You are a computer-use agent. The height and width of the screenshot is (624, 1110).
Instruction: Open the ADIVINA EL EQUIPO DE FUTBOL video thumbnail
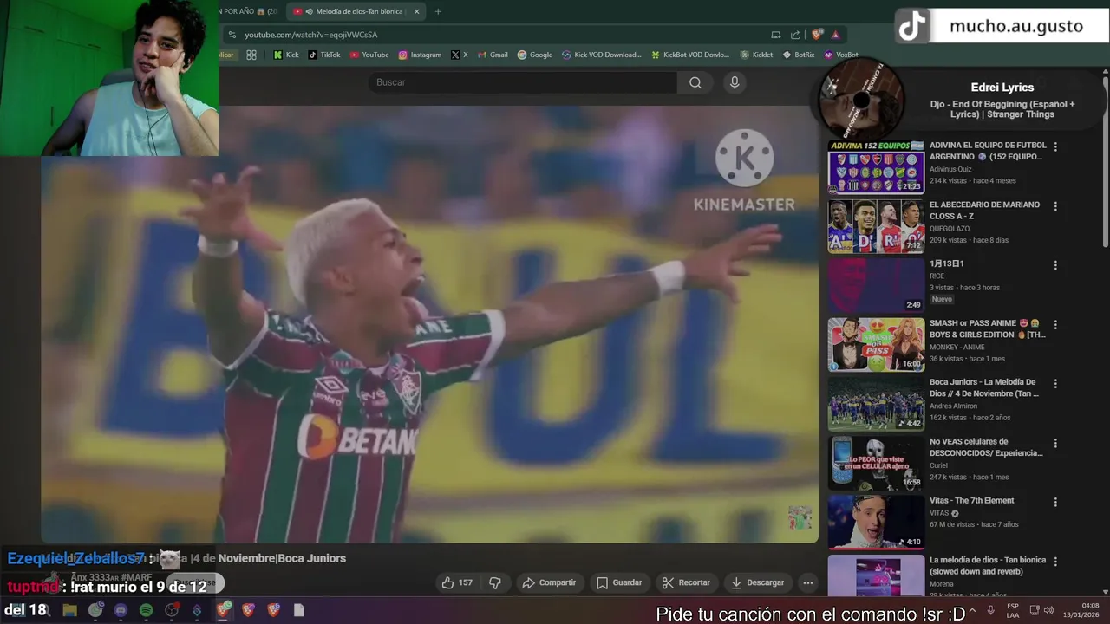(x=876, y=167)
